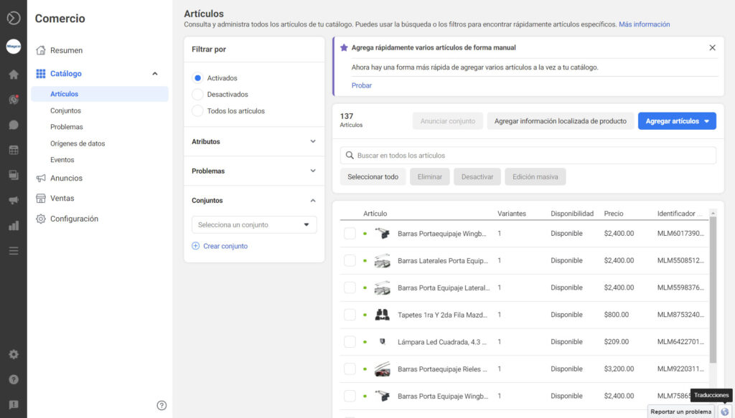Open the Agregar artículos dropdown button
This screenshot has height=418, width=735.
(x=677, y=121)
